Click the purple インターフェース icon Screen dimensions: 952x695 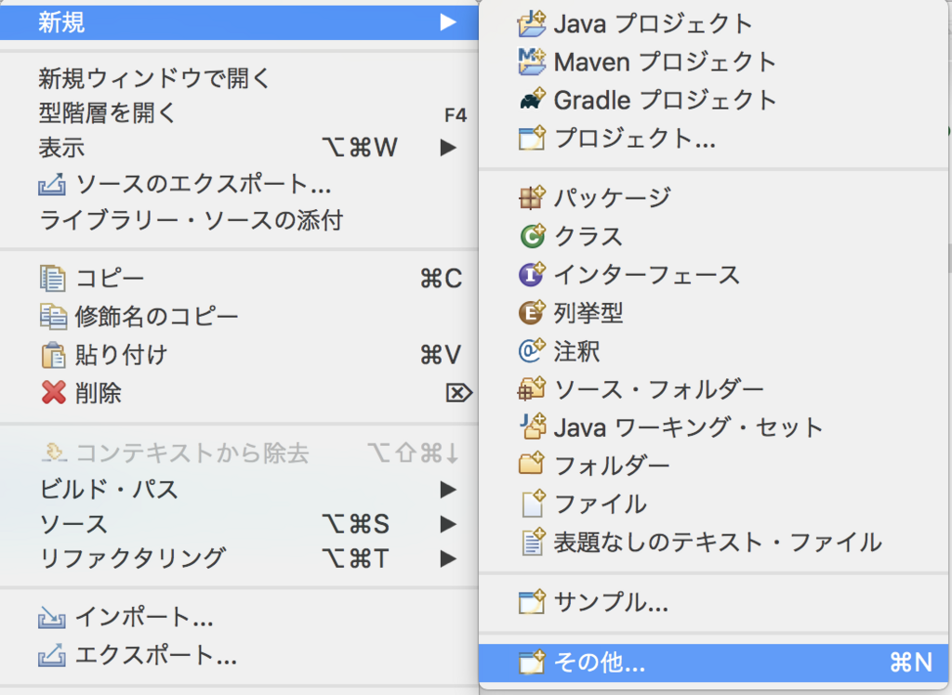532,274
